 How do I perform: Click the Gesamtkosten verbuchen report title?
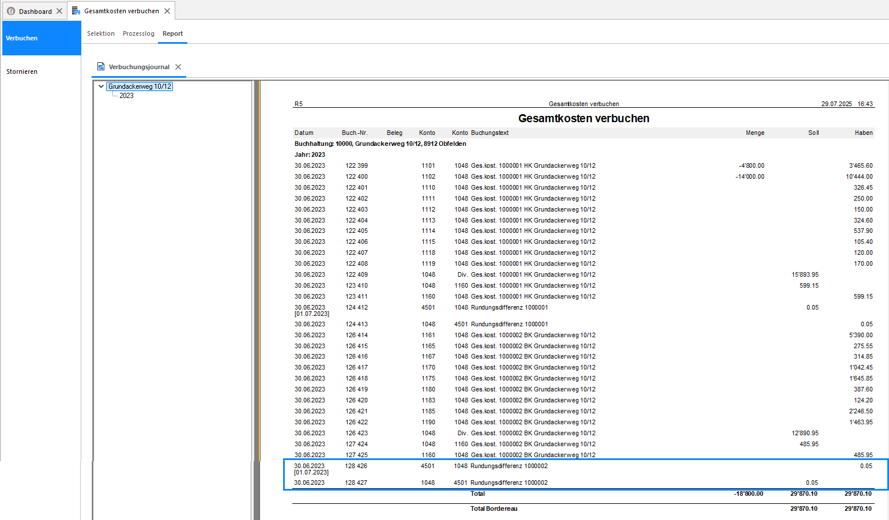pyautogui.click(x=583, y=118)
